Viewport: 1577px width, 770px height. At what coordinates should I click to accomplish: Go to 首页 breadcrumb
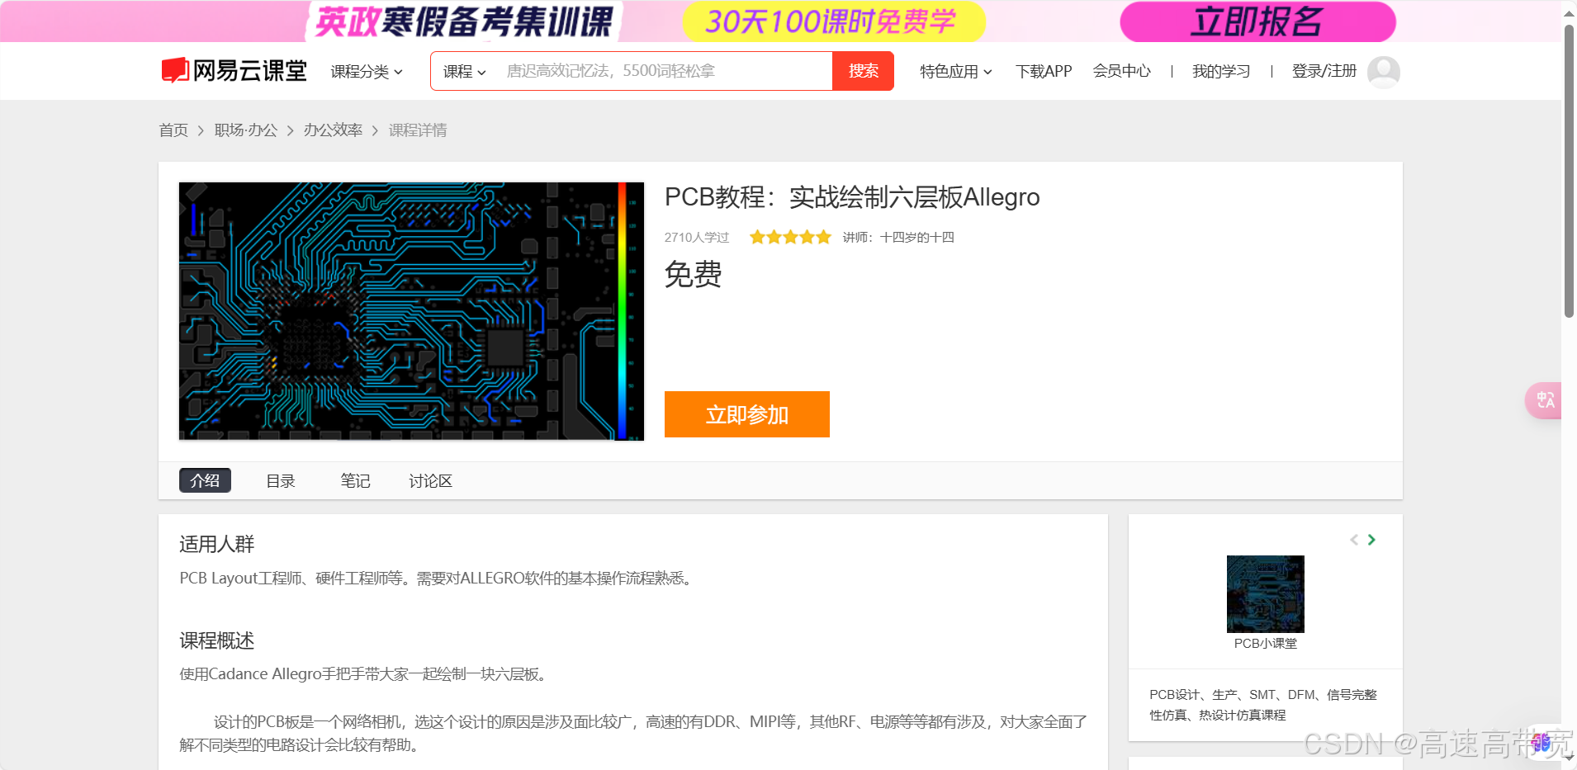(173, 130)
